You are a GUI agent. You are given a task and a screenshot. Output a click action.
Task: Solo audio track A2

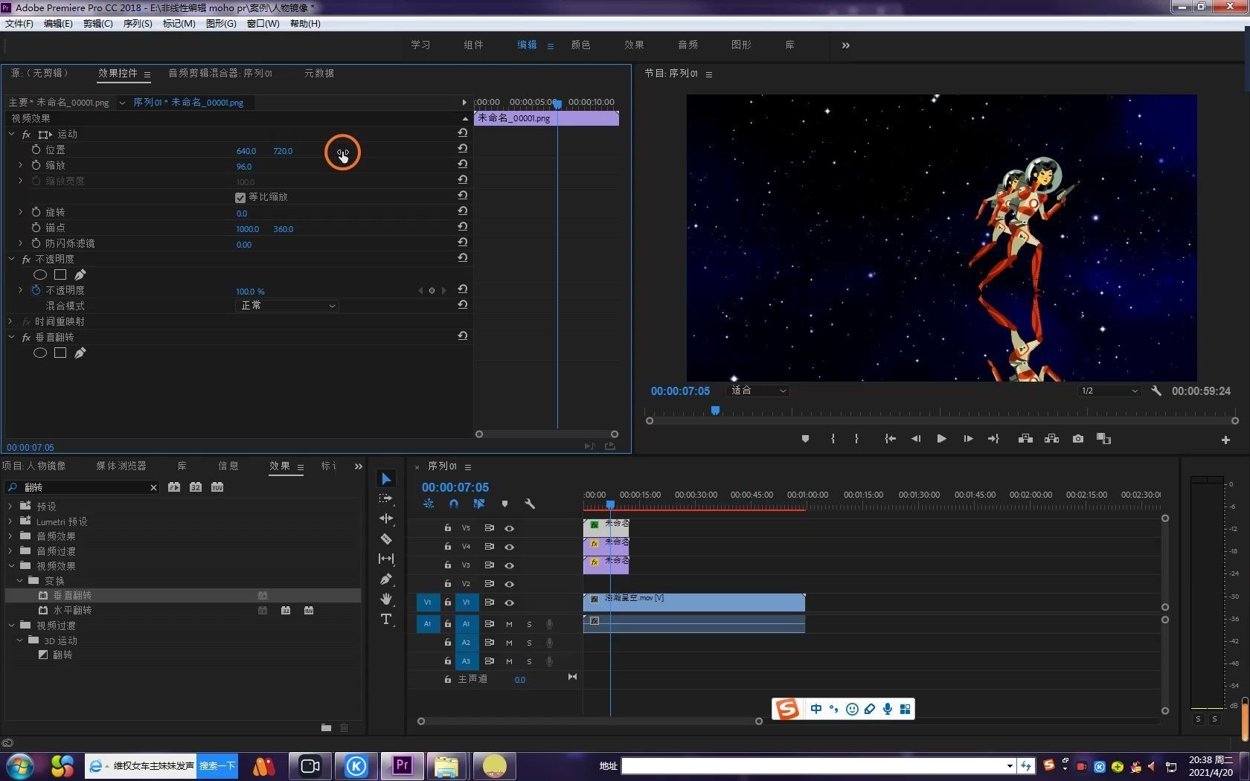pos(529,643)
